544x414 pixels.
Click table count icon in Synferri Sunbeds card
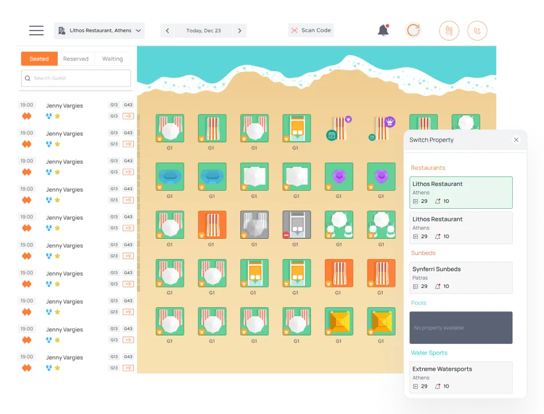pos(416,286)
